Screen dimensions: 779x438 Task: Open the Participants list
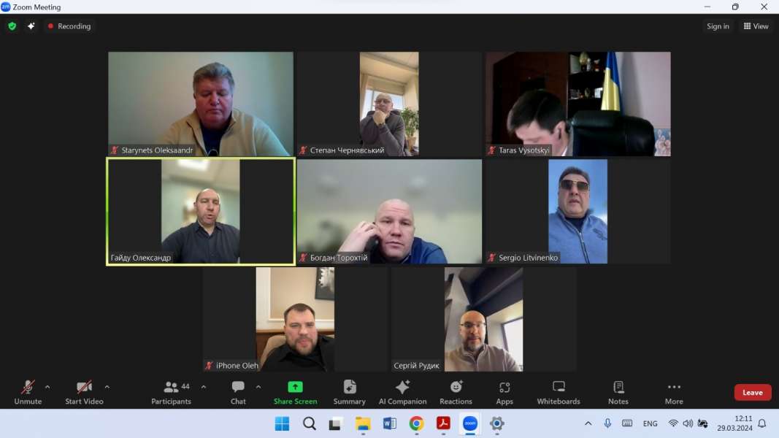(172, 392)
